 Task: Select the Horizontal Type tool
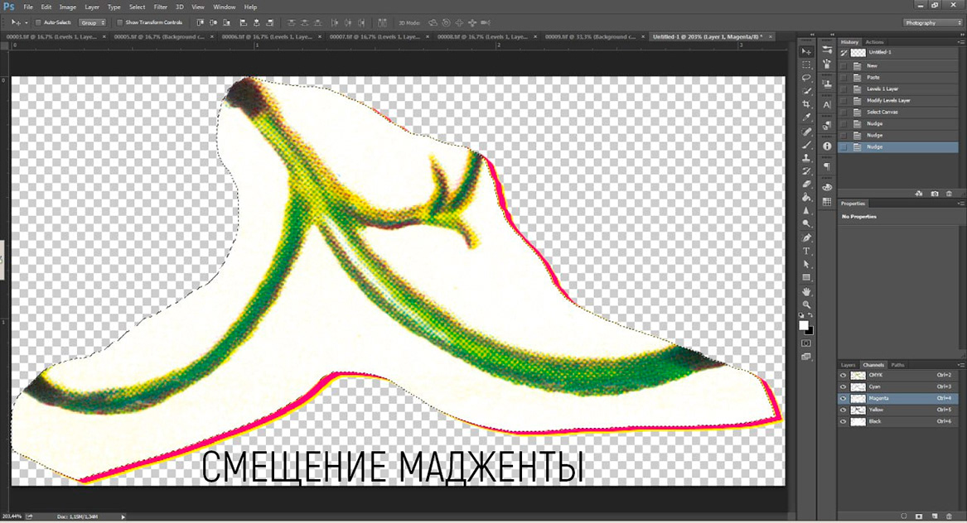[806, 251]
